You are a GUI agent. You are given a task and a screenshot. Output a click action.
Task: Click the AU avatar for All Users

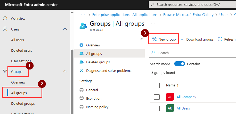tap(170, 108)
